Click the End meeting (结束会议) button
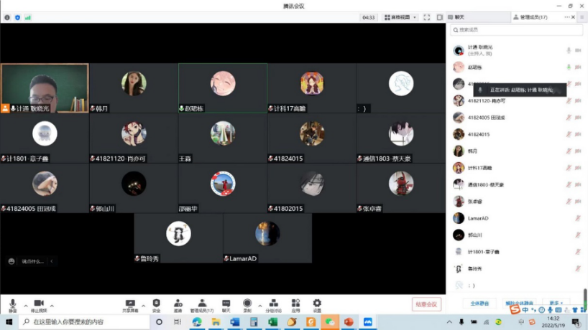This screenshot has height=330, width=588. [426, 304]
